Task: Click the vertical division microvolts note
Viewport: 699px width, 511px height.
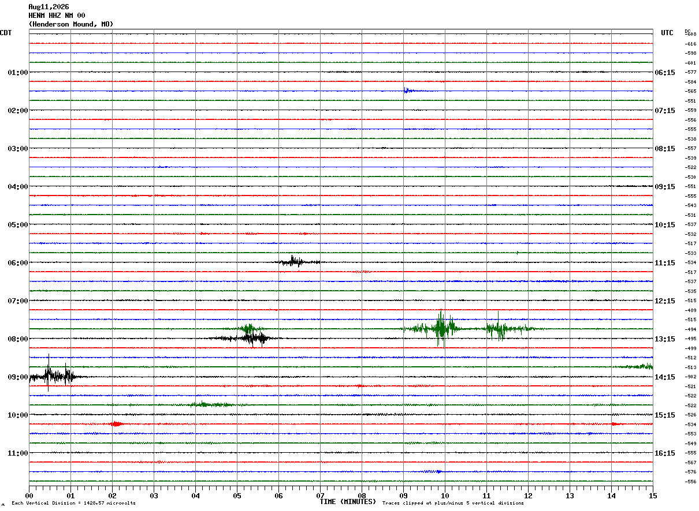Action: 73,503
